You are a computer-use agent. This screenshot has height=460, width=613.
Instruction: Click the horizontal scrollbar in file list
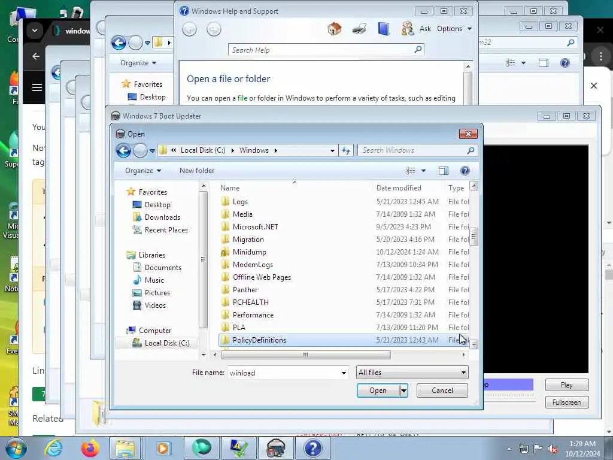click(x=305, y=355)
